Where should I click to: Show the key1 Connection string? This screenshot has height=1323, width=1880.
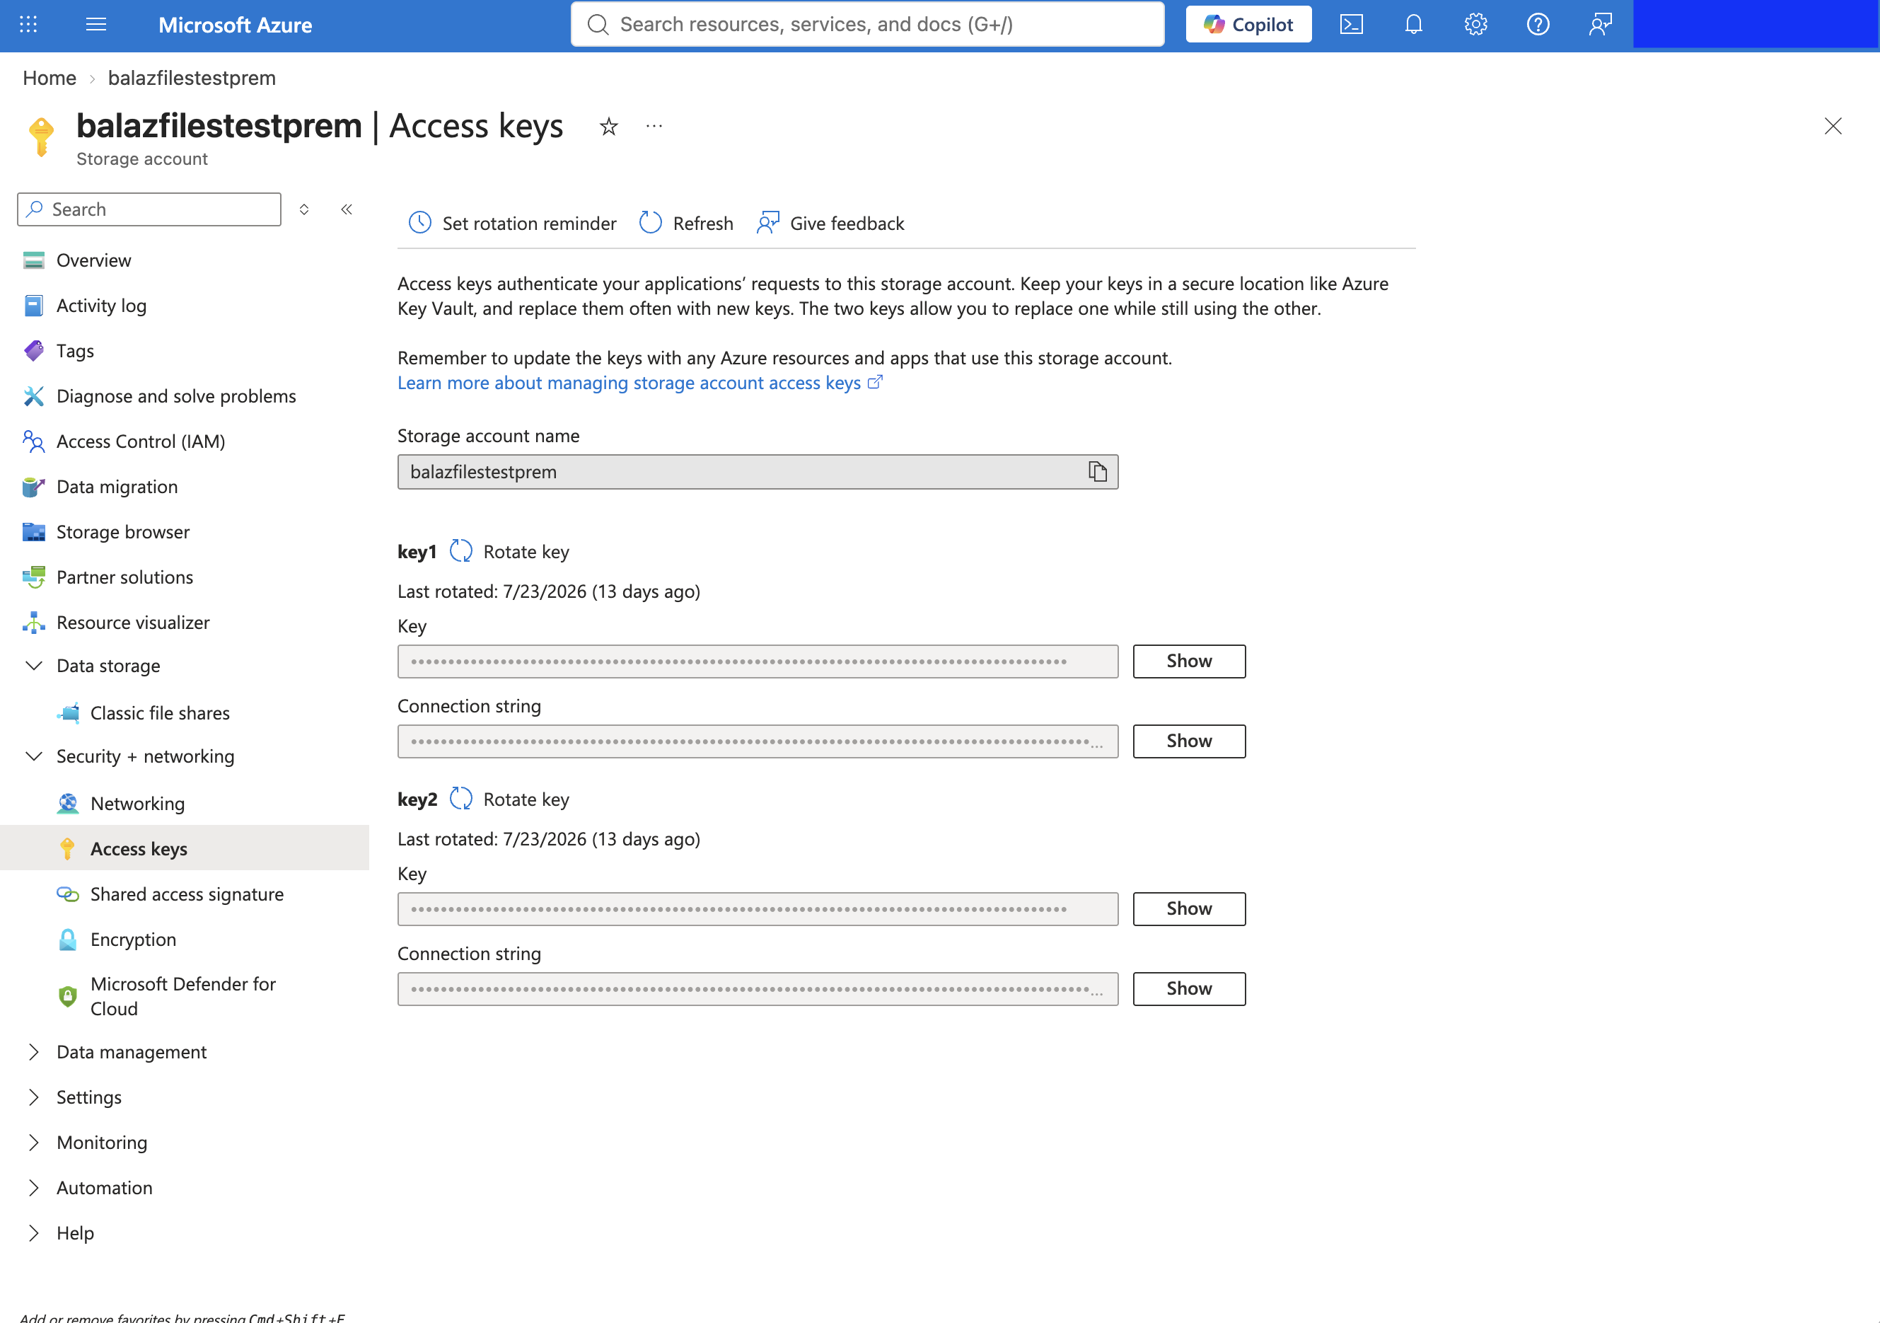click(x=1189, y=741)
